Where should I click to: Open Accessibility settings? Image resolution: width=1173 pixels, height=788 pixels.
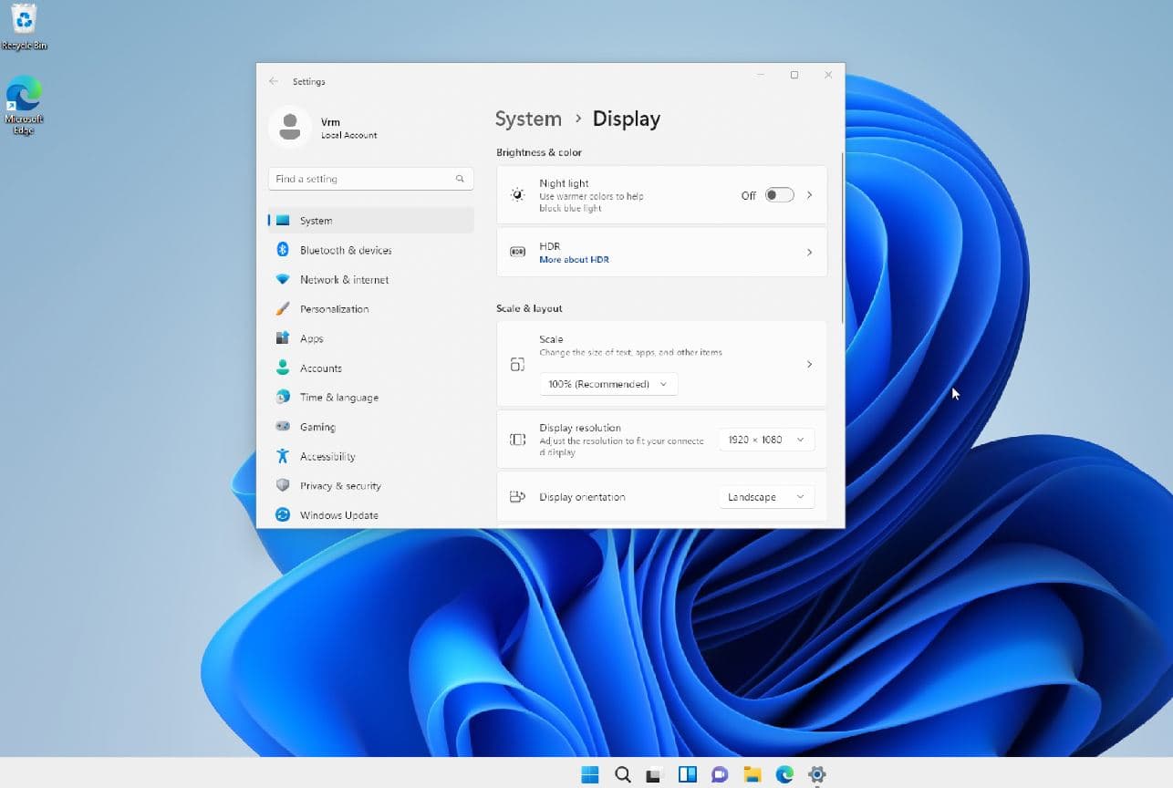point(328,456)
